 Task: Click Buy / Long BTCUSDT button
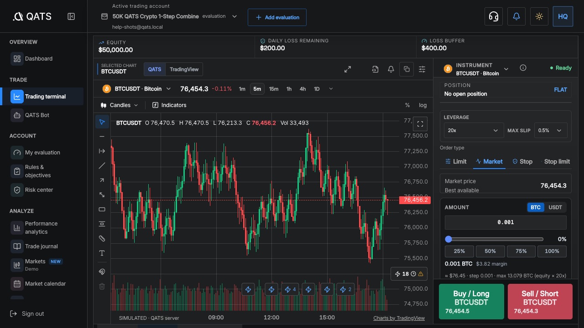pos(471,302)
